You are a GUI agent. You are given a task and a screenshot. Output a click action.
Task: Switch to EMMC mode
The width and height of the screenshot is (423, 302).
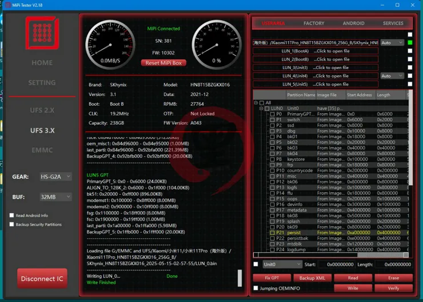42,150
